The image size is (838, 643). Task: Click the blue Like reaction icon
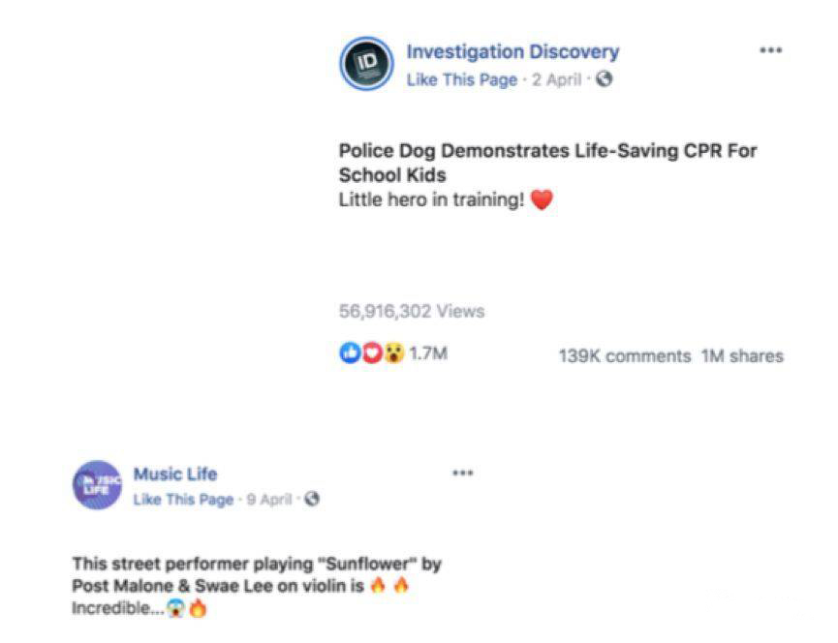(x=350, y=353)
